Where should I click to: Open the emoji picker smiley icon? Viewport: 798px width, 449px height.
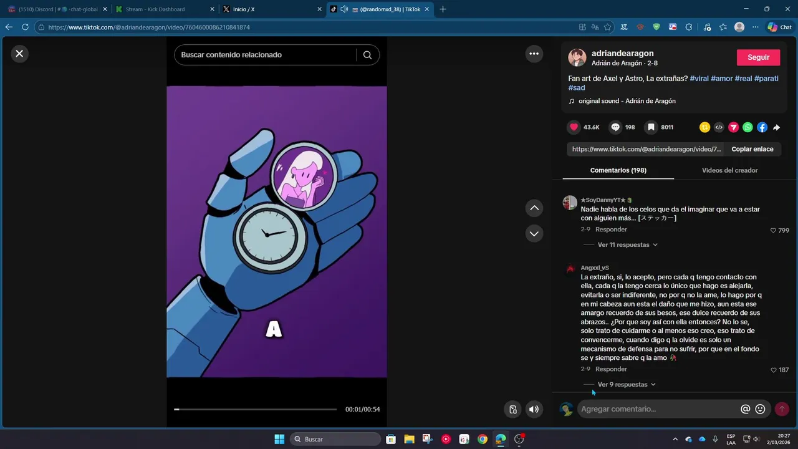[760, 409]
